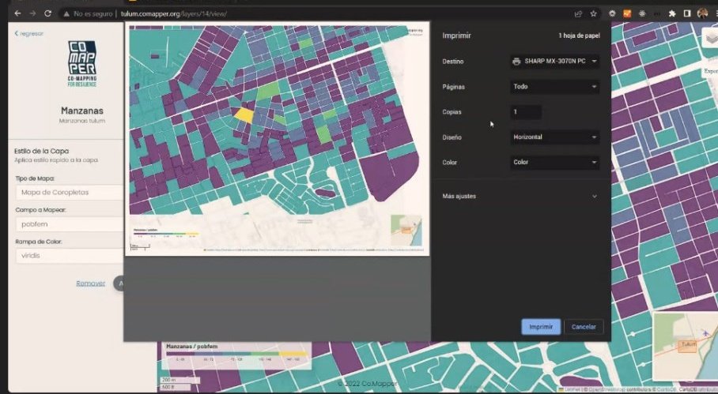Open the browser profile avatar
The height and width of the screenshot is (394, 718).
tap(702, 13)
